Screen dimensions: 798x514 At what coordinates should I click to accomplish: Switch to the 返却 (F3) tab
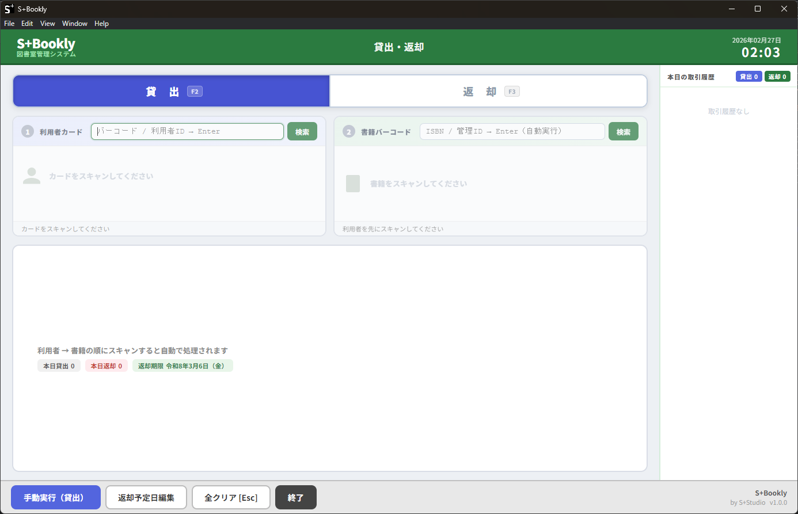[x=488, y=92]
